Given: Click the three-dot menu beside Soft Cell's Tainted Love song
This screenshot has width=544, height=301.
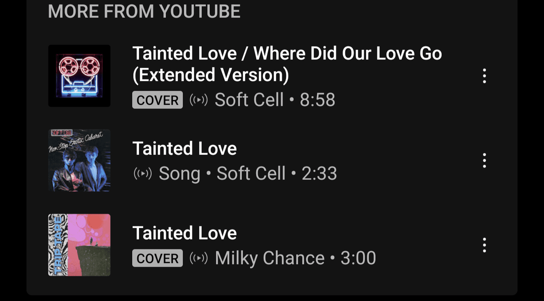Looking at the screenshot, I should 484,160.
